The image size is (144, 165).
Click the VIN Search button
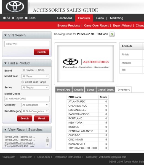(42, 52)
